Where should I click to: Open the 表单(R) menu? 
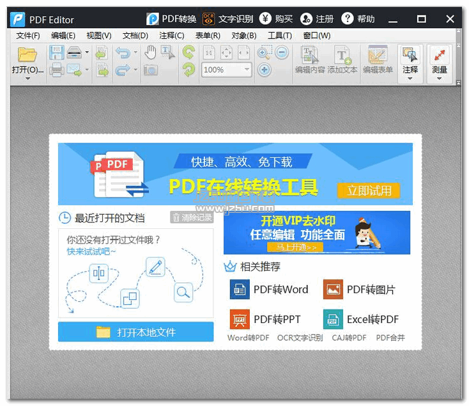point(208,36)
